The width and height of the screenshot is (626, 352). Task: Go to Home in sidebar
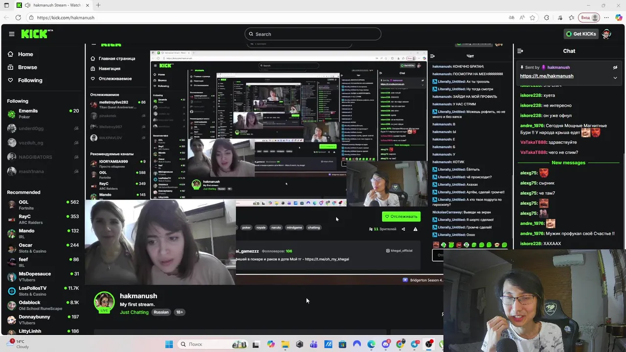(x=25, y=54)
